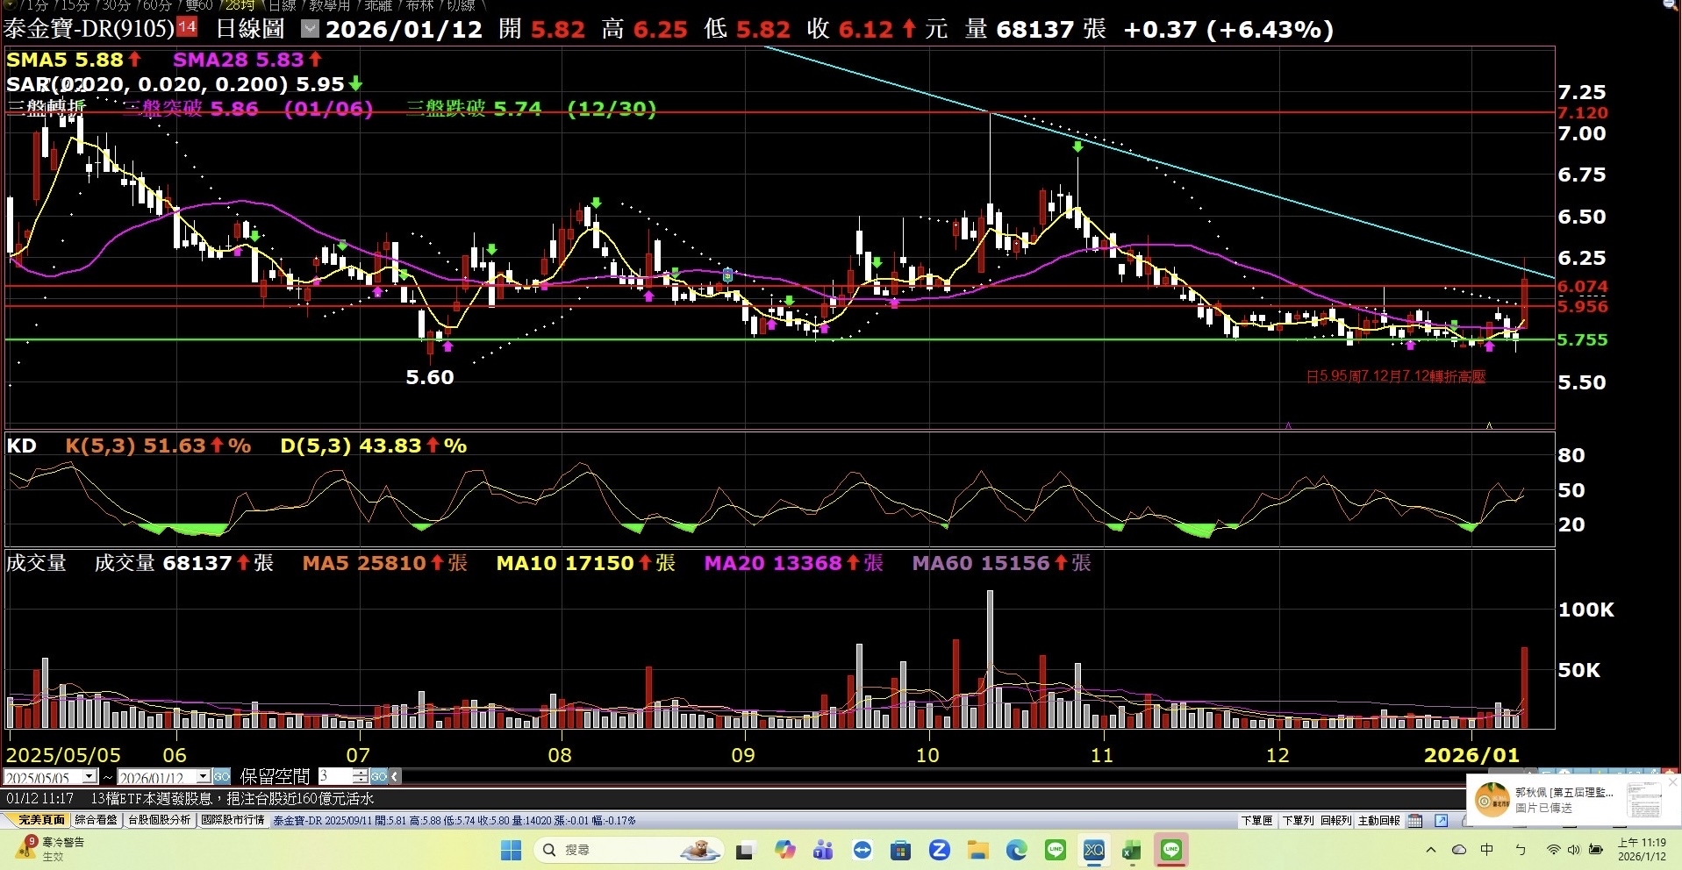Viewport: 1682px width, 870px height.
Task: Click the GO button beside 保留空間
Action: pos(378,776)
